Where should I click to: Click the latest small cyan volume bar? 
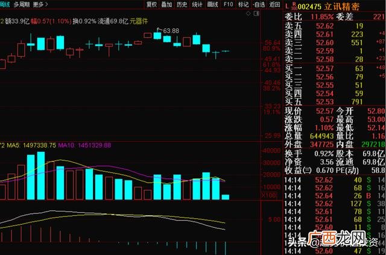coord(226,197)
